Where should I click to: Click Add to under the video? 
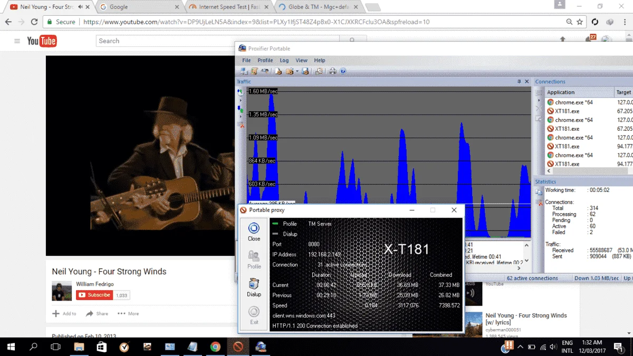64,313
